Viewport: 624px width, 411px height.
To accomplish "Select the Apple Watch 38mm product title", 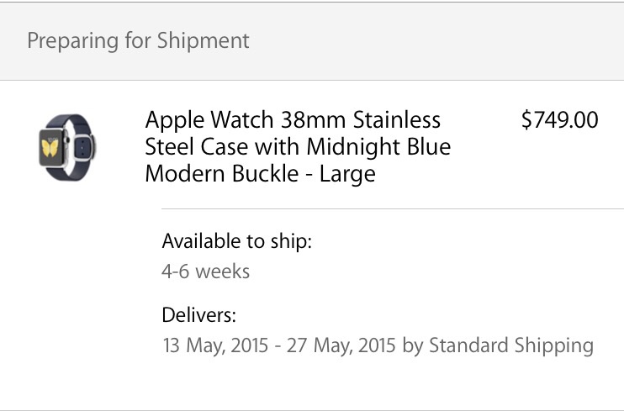I will tap(298, 146).
